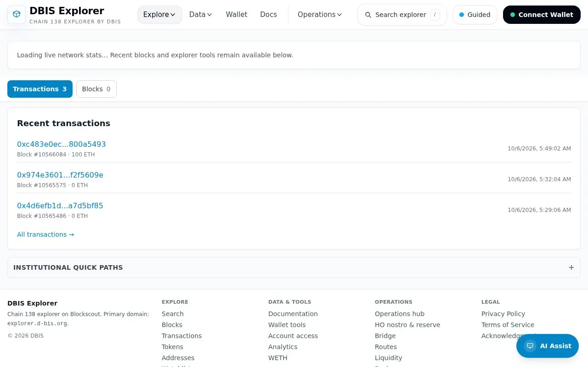Open the footer Blocks link
The height and width of the screenshot is (367, 588).
click(172, 325)
